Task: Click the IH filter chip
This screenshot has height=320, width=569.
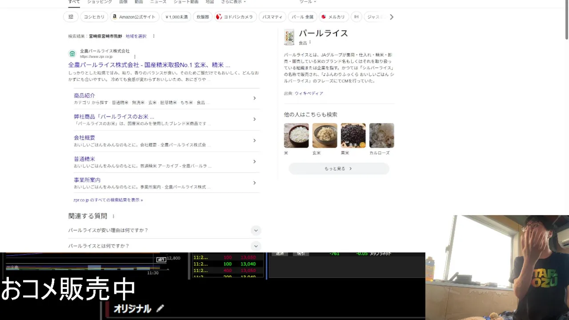Action: (x=356, y=17)
